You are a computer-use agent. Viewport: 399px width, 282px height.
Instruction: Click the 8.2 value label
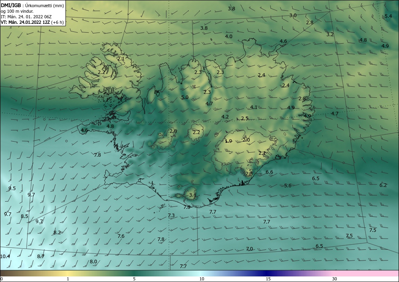point(57,232)
